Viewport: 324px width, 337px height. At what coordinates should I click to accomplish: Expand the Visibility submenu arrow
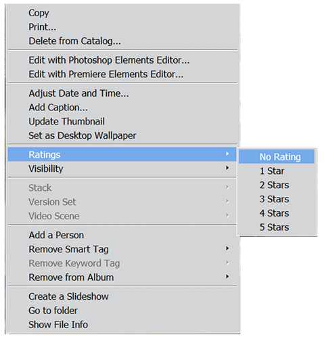pos(227,168)
